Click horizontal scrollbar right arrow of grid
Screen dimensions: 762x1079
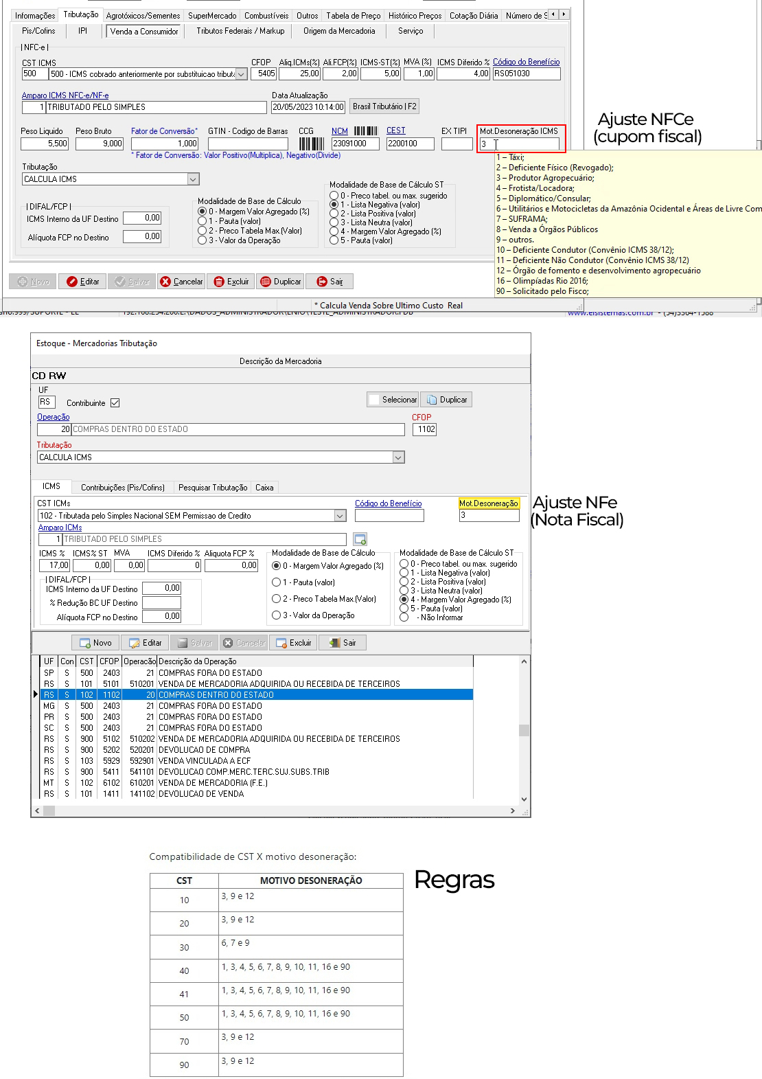point(513,811)
